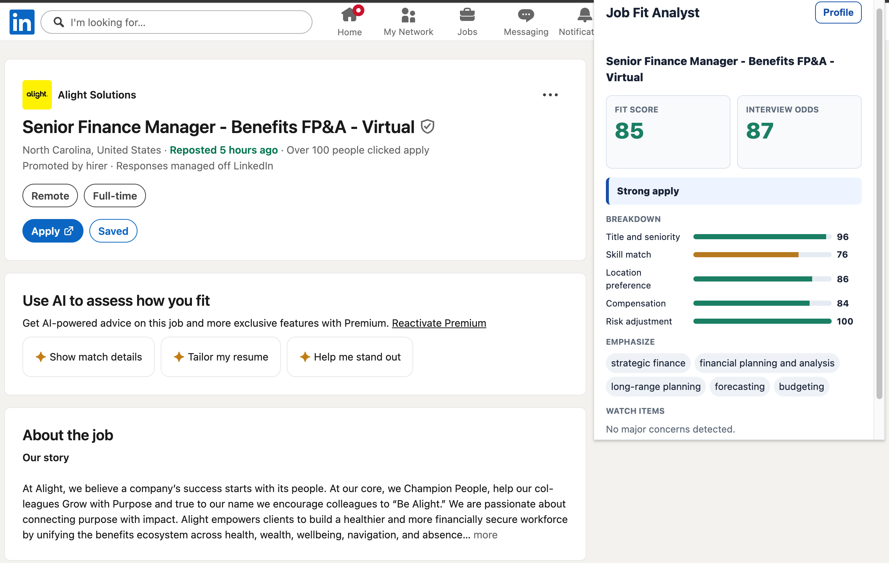Click the Risk adjustment progress bar
The image size is (889, 563).
click(762, 321)
